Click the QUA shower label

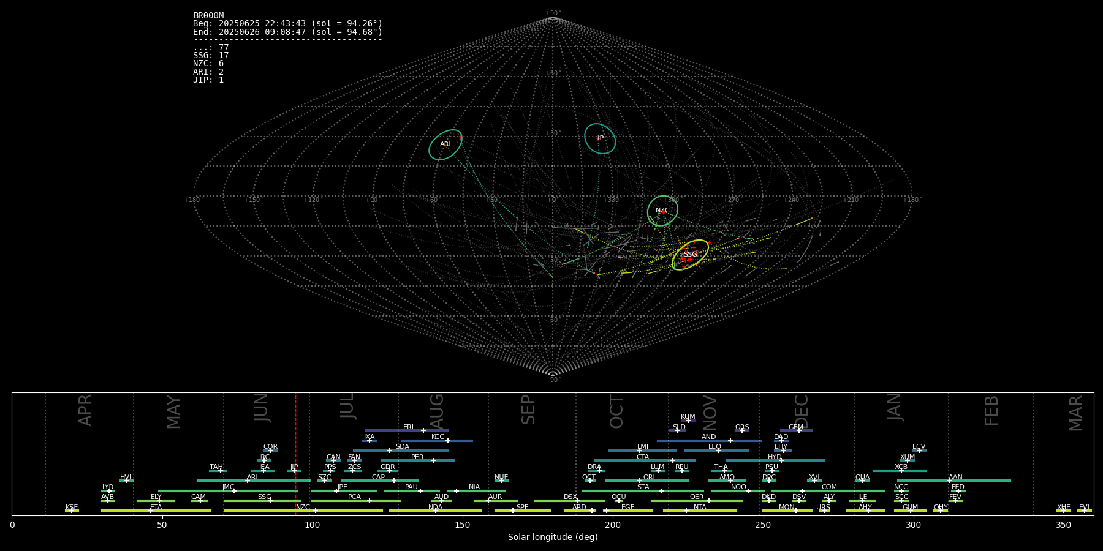tap(863, 478)
